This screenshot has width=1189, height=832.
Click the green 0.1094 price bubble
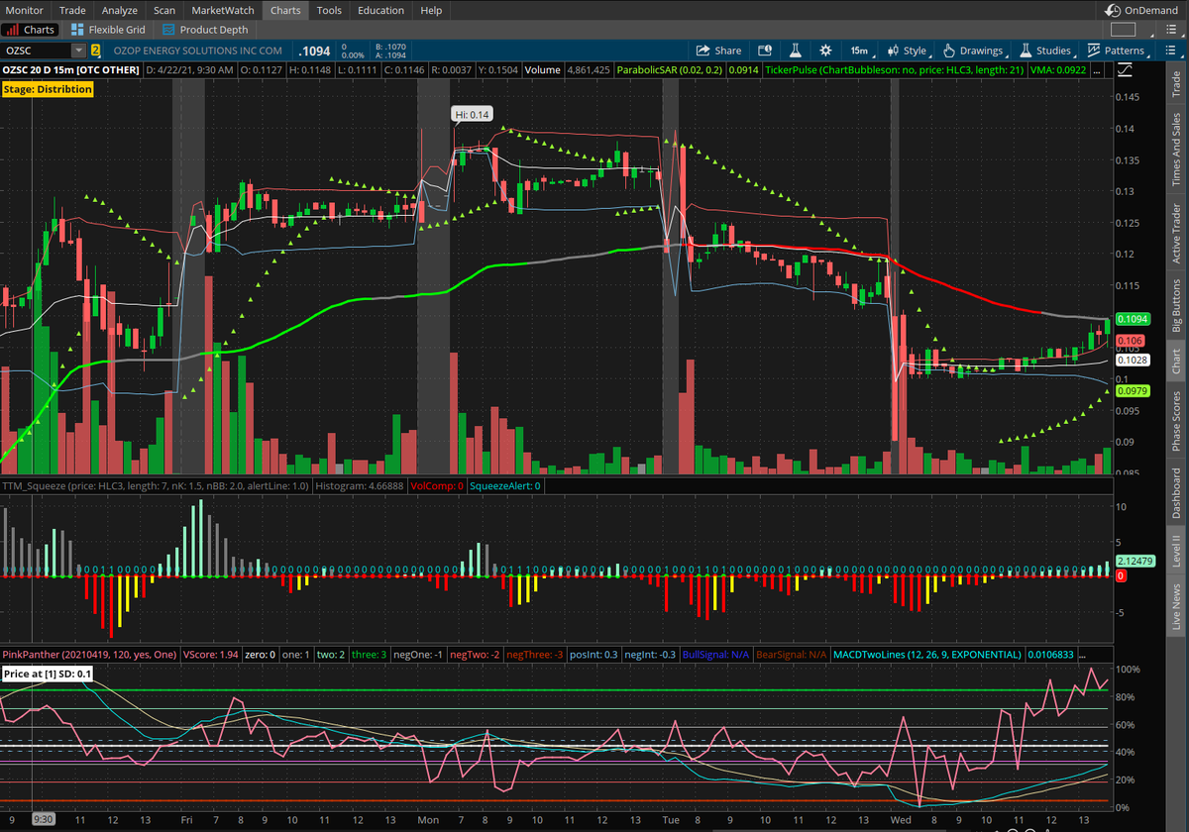[1132, 320]
